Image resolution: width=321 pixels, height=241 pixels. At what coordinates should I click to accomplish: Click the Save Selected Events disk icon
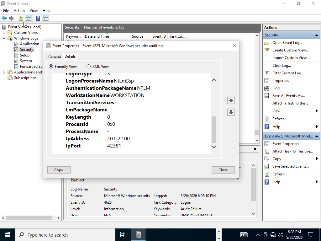(x=266, y=166)
